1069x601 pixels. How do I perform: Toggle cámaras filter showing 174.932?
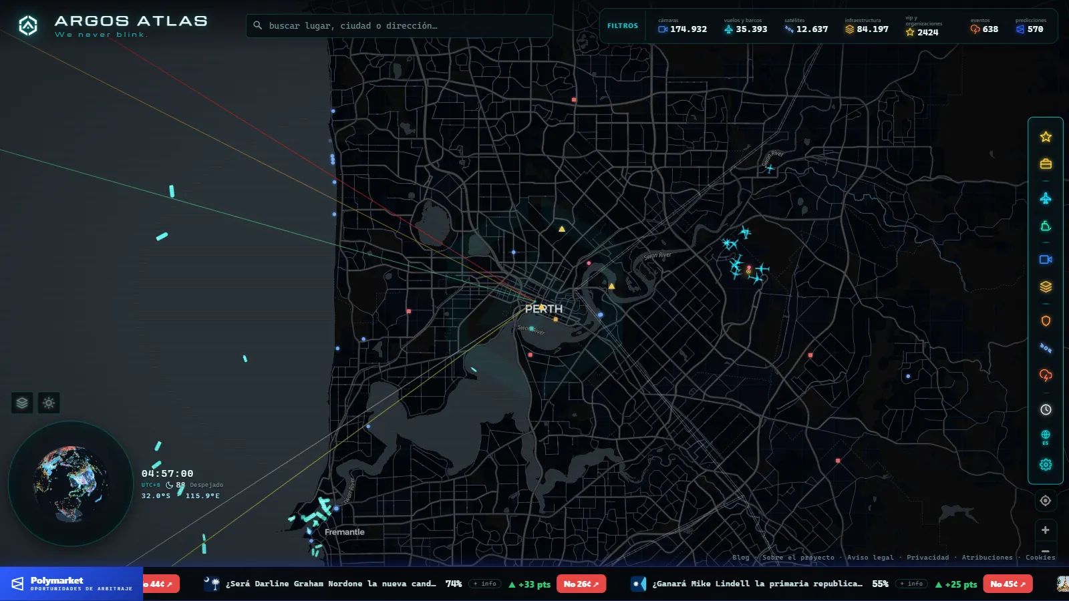(x=682, y=26)
